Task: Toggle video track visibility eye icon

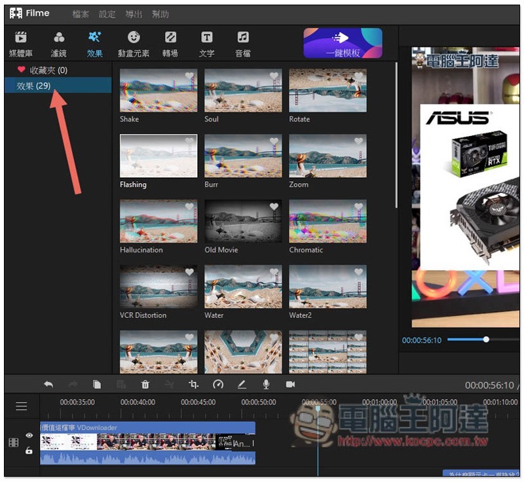Action: point(29,436)
